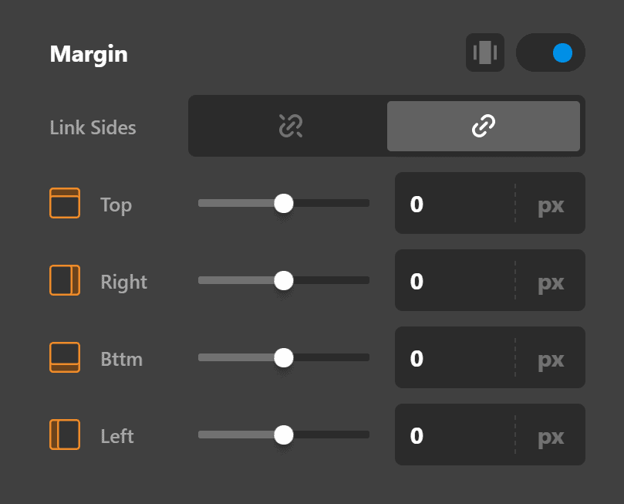Click the px unit label on Top field
624x504 pixels.
point(550,203)
